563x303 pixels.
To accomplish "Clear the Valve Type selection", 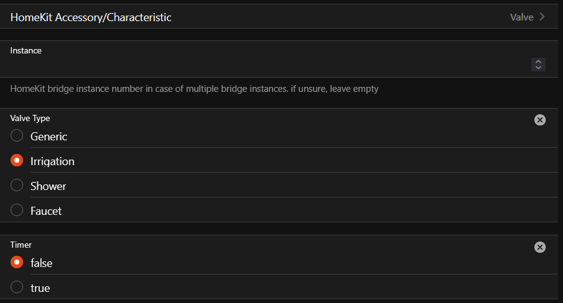I will 539,120.
